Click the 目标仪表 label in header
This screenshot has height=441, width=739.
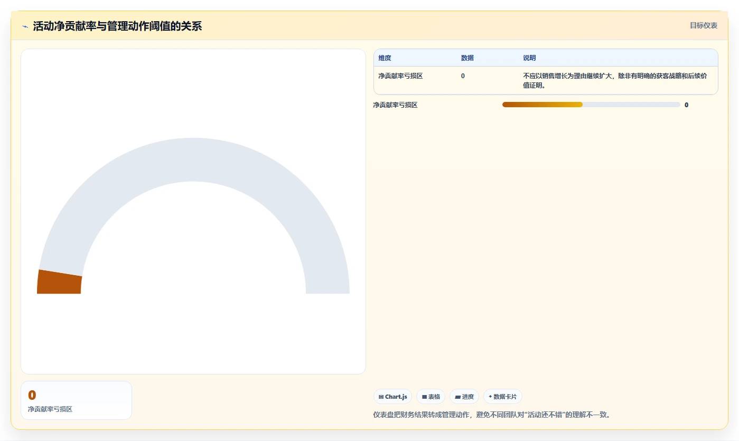coord(703,25)
